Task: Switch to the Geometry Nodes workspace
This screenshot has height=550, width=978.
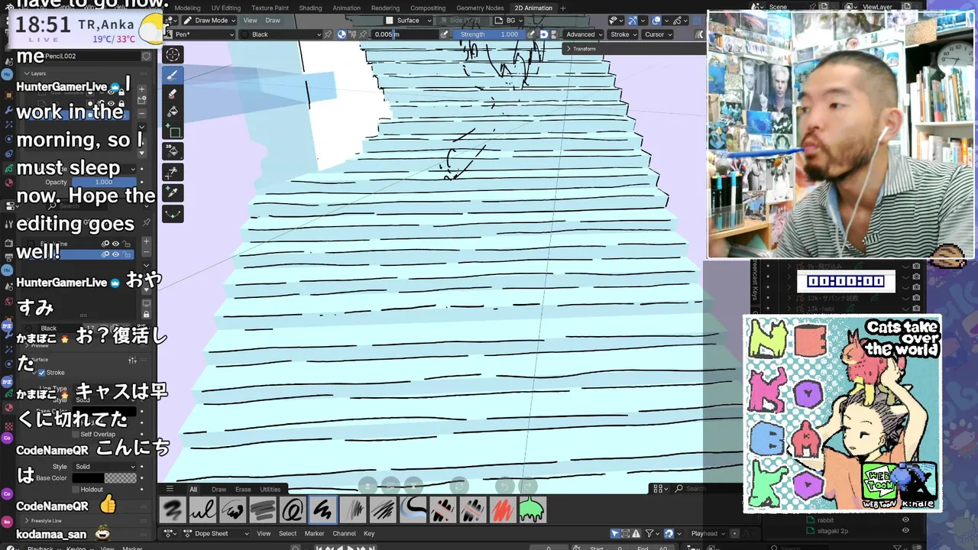Action: tap(480, 8)
